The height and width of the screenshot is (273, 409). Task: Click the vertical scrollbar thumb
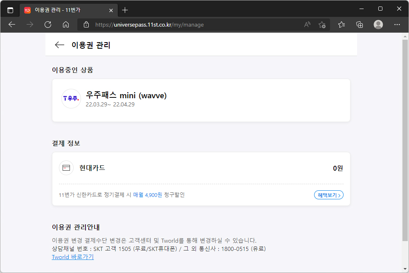(x=405, y=140)
